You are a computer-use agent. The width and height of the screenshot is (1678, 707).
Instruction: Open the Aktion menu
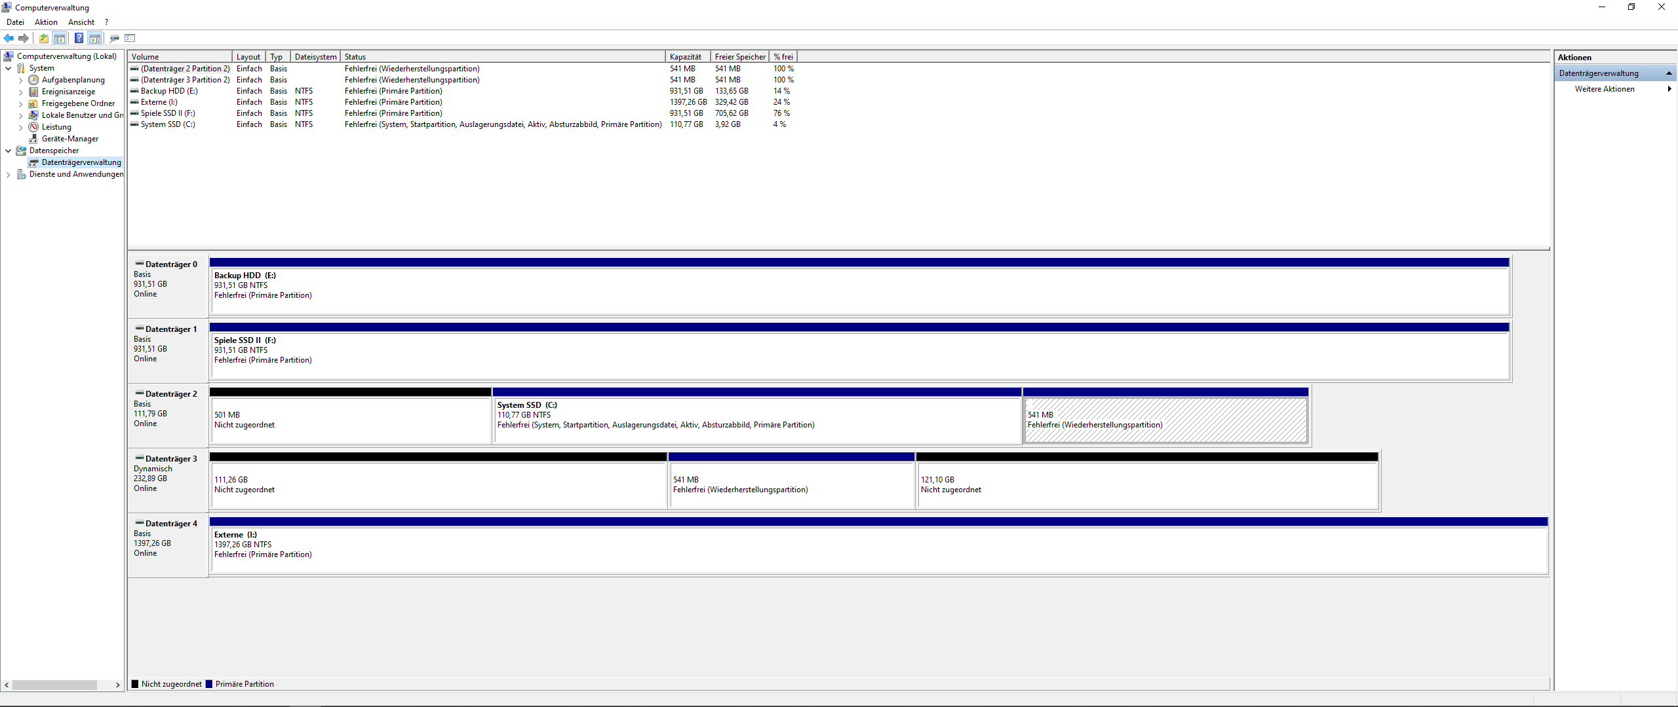click(46, 22)
